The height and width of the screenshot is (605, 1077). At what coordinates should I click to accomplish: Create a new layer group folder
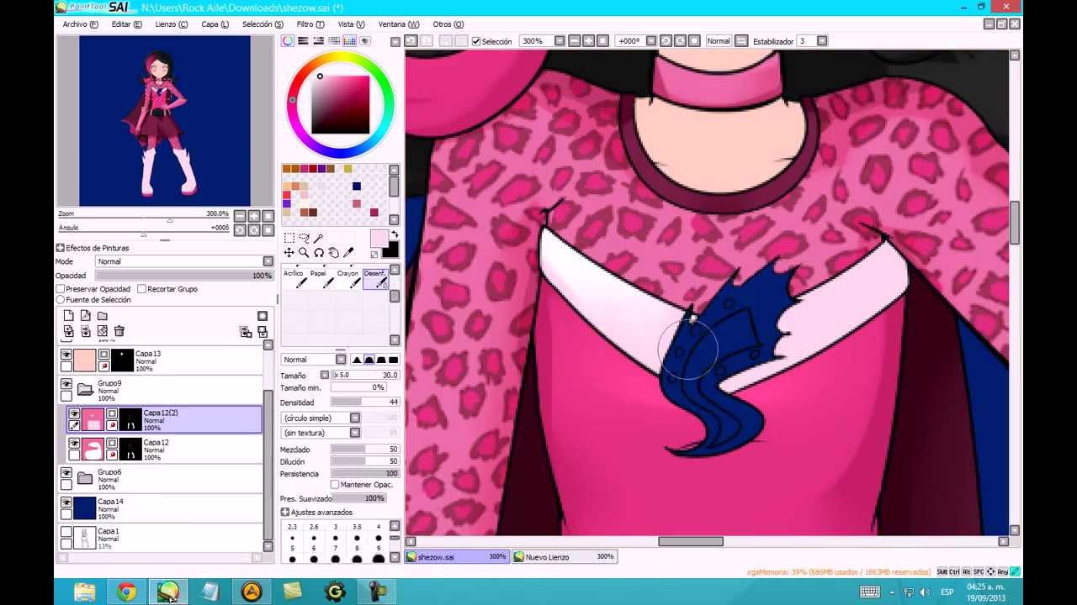tap(103, 316)
